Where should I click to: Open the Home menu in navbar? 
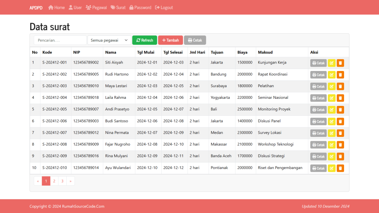point(56,7)
